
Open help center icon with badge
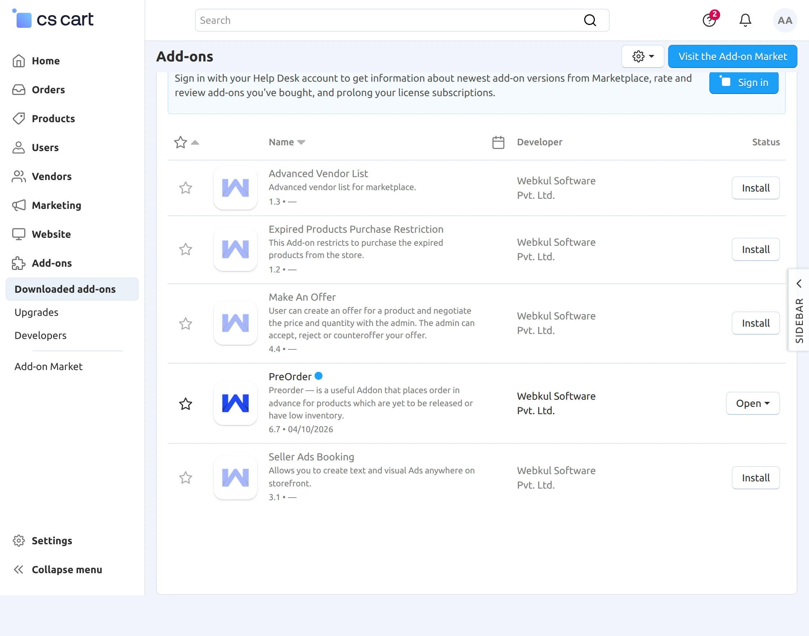[709, 20]
